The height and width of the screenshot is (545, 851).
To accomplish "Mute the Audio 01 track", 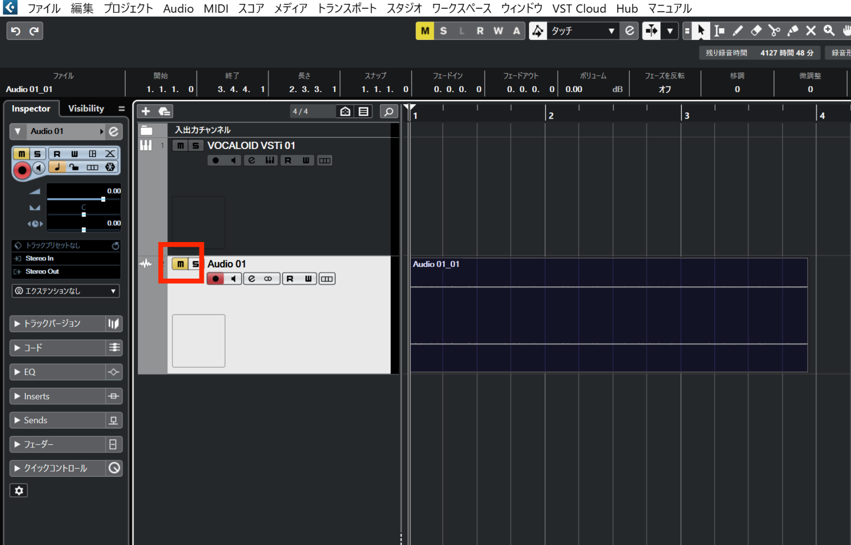I will [180, 264].
